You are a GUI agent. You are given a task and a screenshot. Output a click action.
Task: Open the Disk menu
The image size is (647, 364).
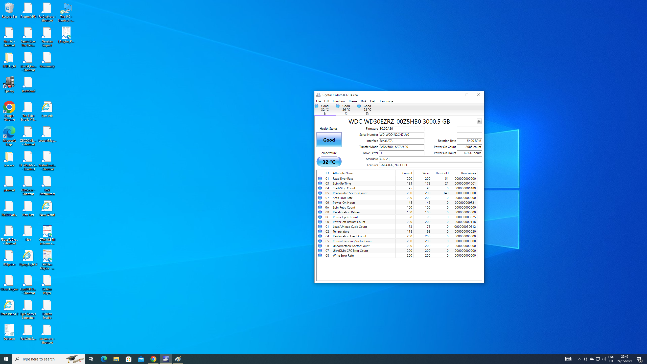[364, 101]
